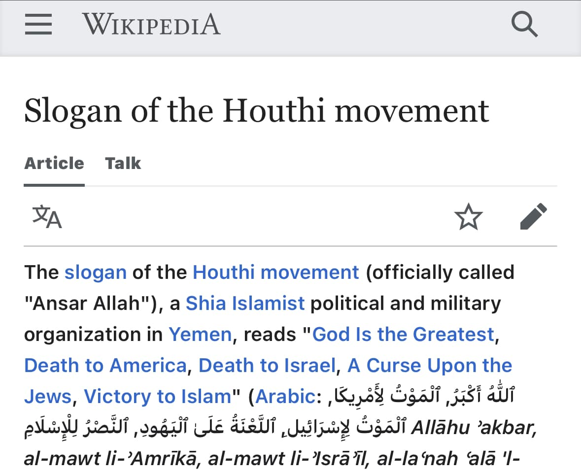Open the language selection icon
The width and height of the screenshot is (581, 474).
47,216
